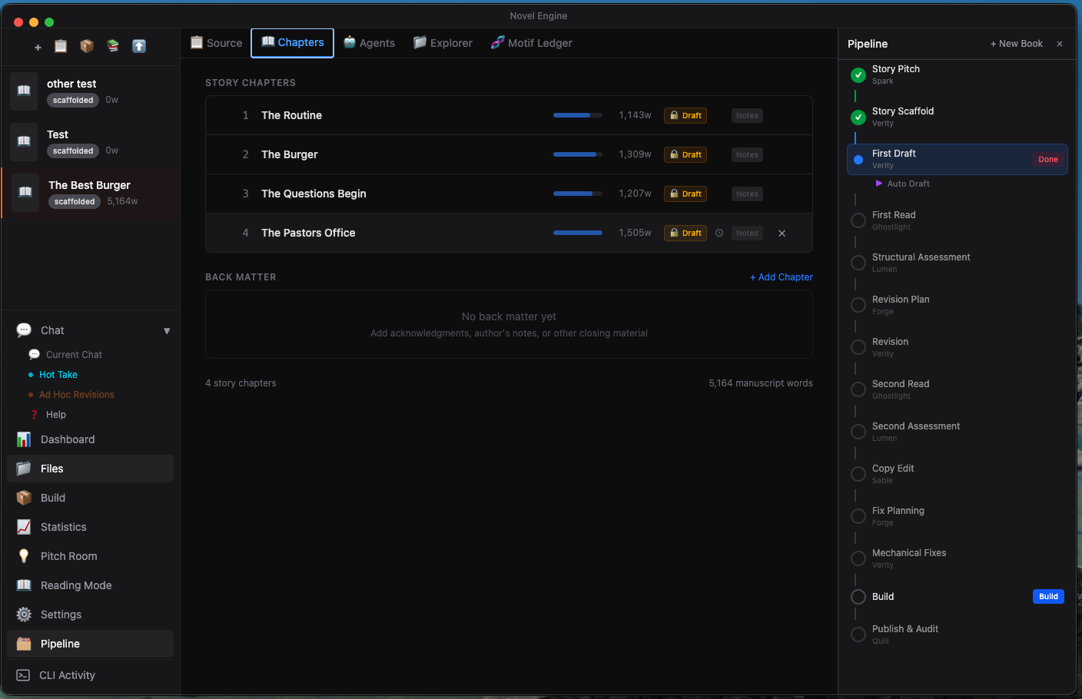The height and width of the screenshot is (699, 1082).
Task: Click the CLI Activity terminal icon
Action: click(x=24, y=675)
